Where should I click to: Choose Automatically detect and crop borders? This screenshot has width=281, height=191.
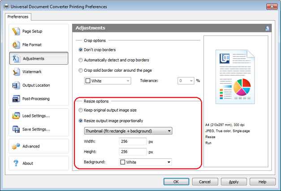point(81,60)
